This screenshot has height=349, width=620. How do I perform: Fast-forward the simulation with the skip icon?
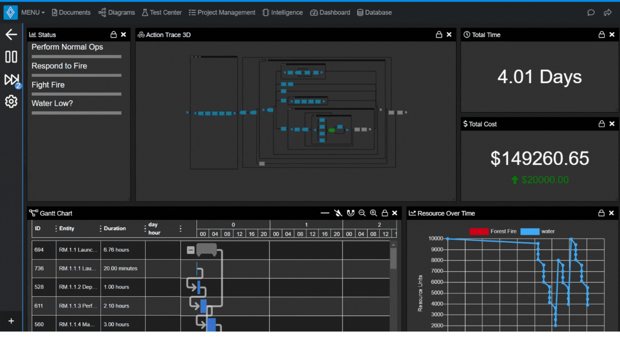(11, 79)
